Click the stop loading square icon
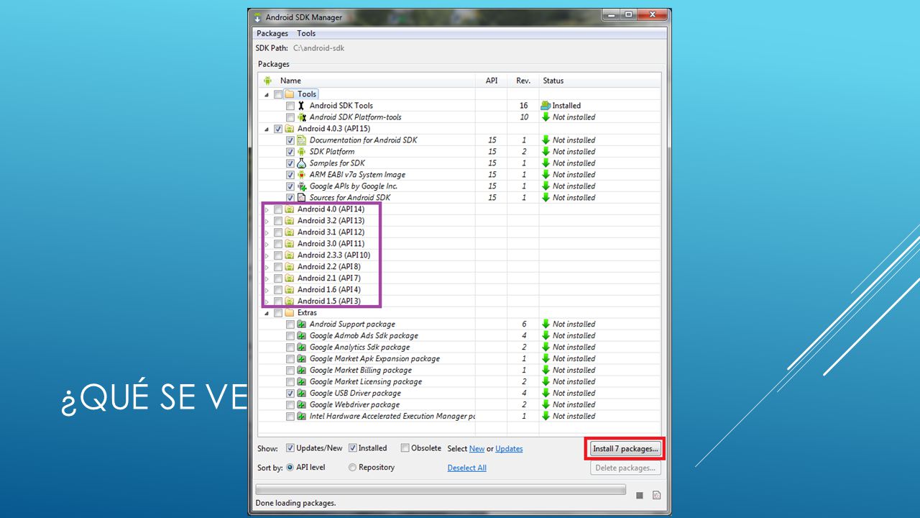Viewport: 920px width, 518px height. (x=640, y=495)
